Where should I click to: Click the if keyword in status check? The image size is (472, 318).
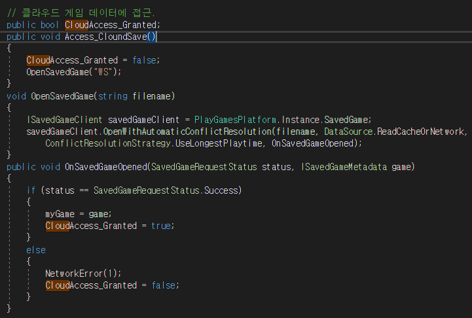31,190
